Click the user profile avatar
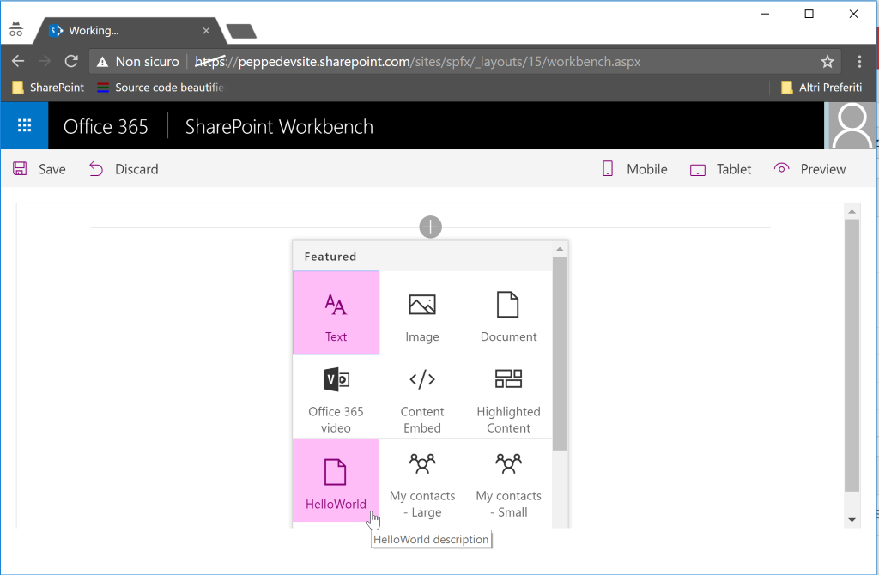879x575 pixels. coord(851,125)
